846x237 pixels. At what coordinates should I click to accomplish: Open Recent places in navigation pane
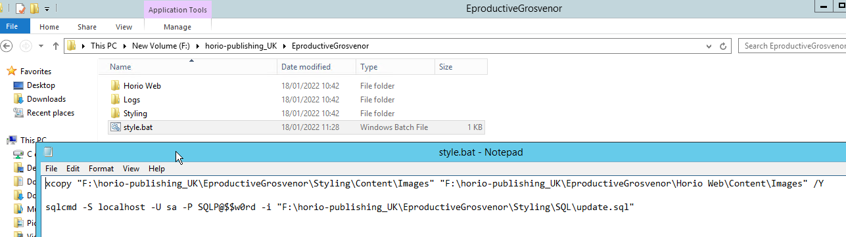click(x=50, y=113)
